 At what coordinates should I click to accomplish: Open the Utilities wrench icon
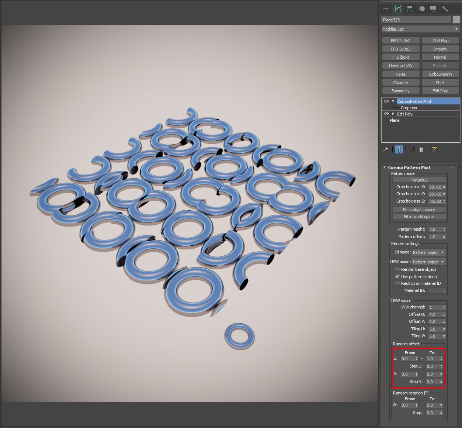coord(445,9)
